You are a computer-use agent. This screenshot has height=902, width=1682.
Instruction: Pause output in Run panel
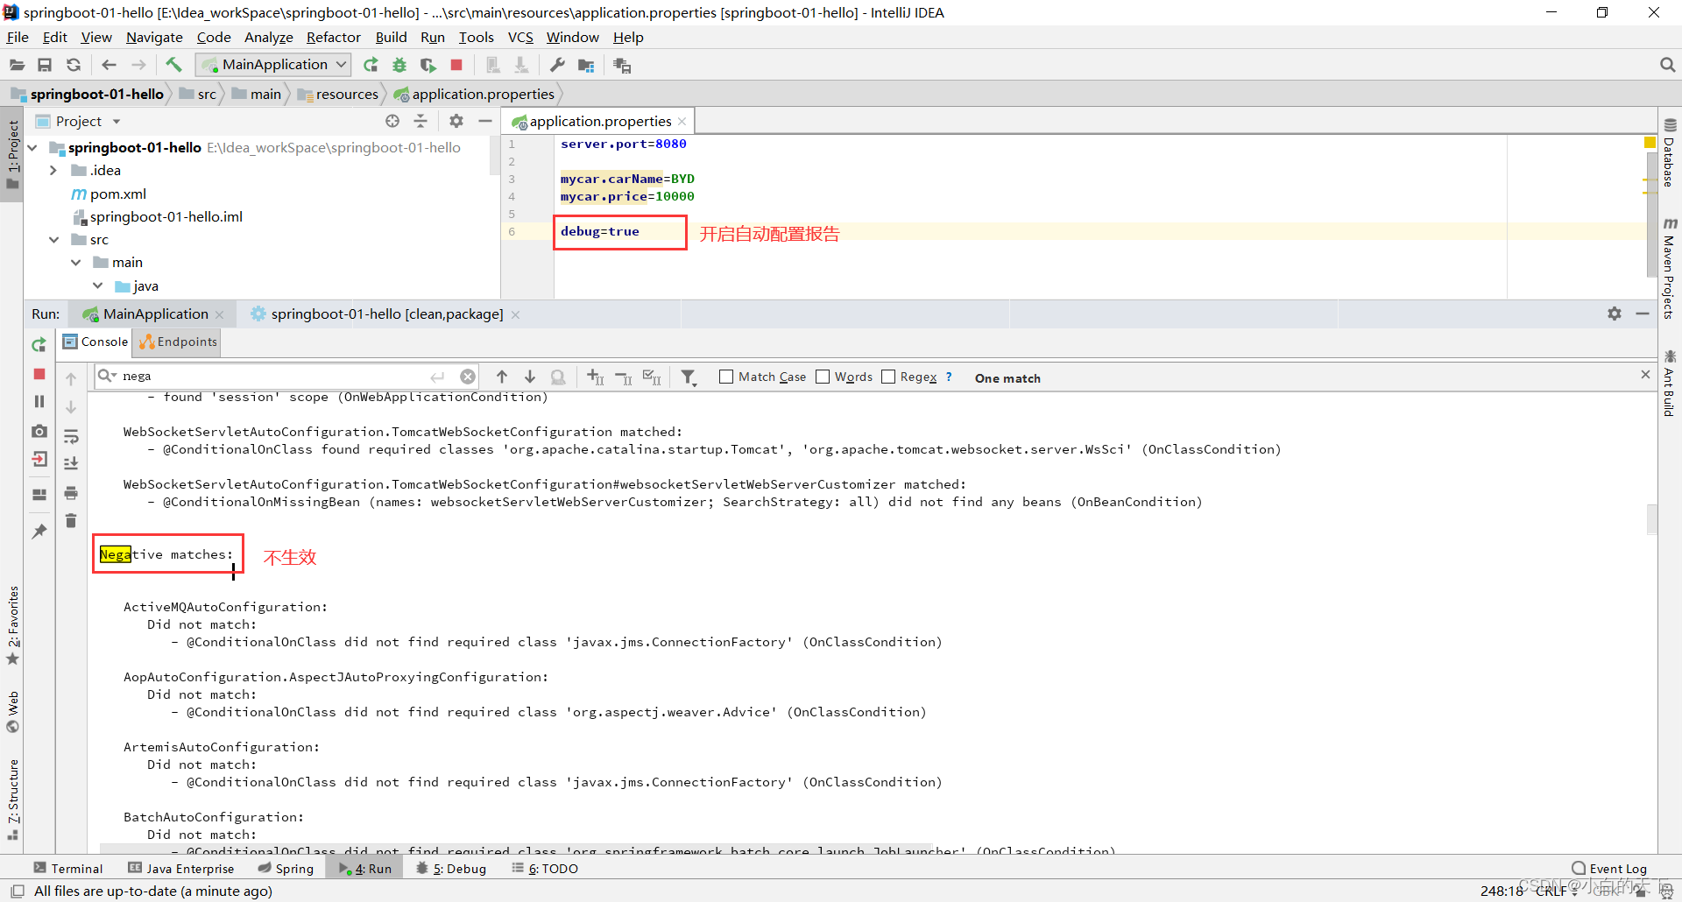[x=39, y=401]
